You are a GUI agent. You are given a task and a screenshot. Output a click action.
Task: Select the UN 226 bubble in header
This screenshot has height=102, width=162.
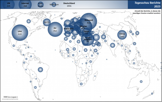click(9, 5)
